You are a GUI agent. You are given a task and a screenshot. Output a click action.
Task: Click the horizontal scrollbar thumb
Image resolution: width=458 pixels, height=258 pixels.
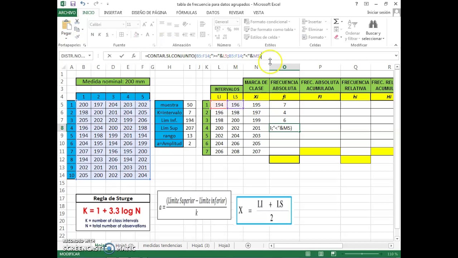308,246
